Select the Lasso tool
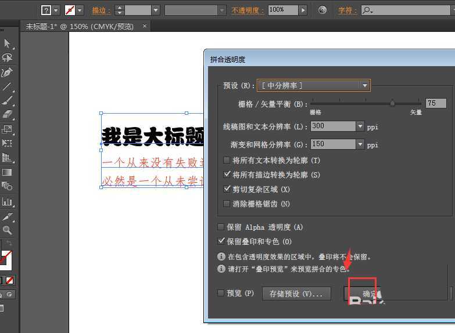This screenshot has height=333, width=455. pyautogui.click(x=7, y=58)
